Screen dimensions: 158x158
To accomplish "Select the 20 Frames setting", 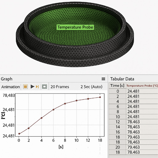I will [x=60, y=87].
